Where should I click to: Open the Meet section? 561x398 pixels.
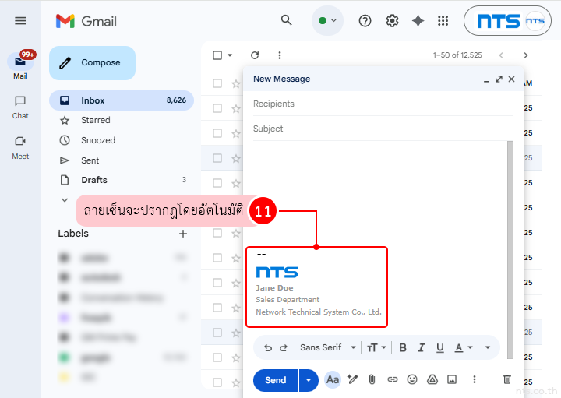click(x=20, y=148)
